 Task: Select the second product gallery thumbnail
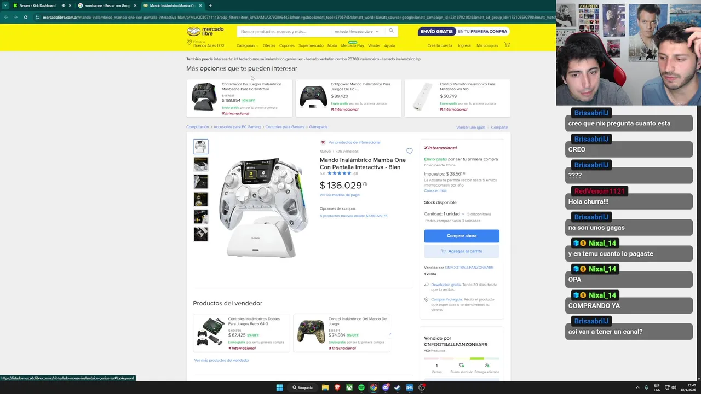(x=200, y=164)
